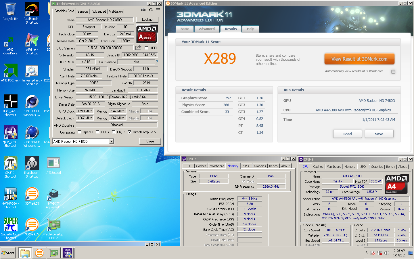Open 3DMark03 desktop icon
Image resolution: width=414 pixels, height=259 pixels.
point(32,196)
